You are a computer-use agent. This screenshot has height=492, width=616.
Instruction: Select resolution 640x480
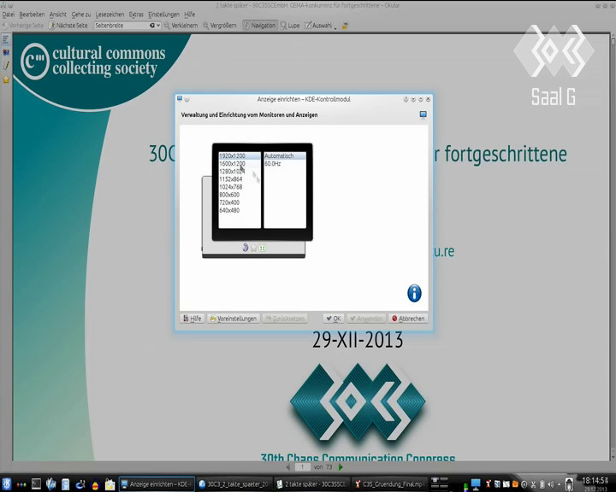pyautogui.click(x=240, y=211)
